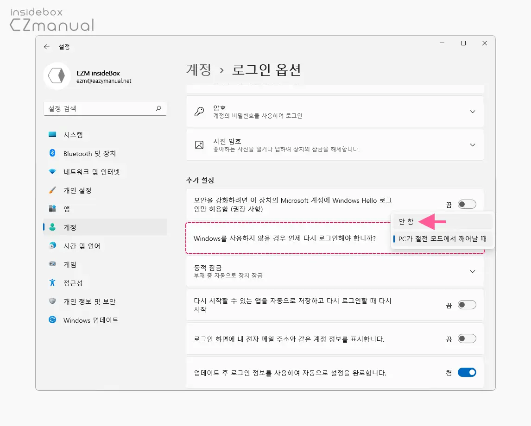The width and height of the screenshot is (531, 426).
Task: Click the ezm@eazymanual.net account email
Action: (x=104, y=81)
